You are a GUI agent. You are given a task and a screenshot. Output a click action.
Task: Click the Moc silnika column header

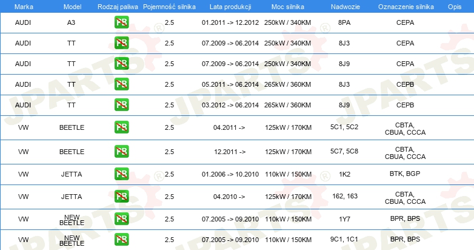pyautogui.click(x=287, y=7)
